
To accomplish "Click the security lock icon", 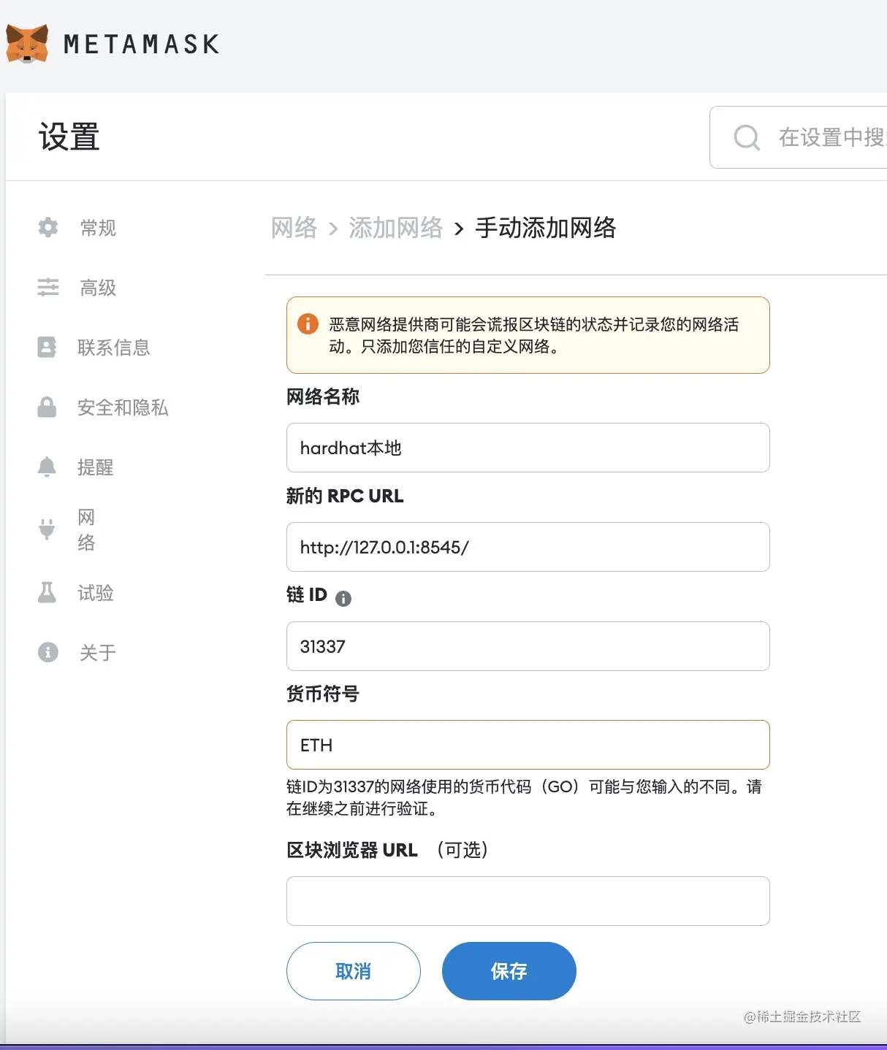I will click(x=47, y=407).
